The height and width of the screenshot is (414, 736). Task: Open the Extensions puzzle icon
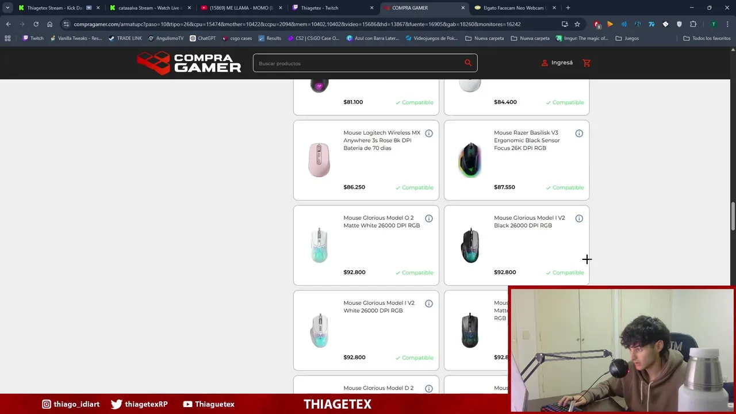coord(693,24)
